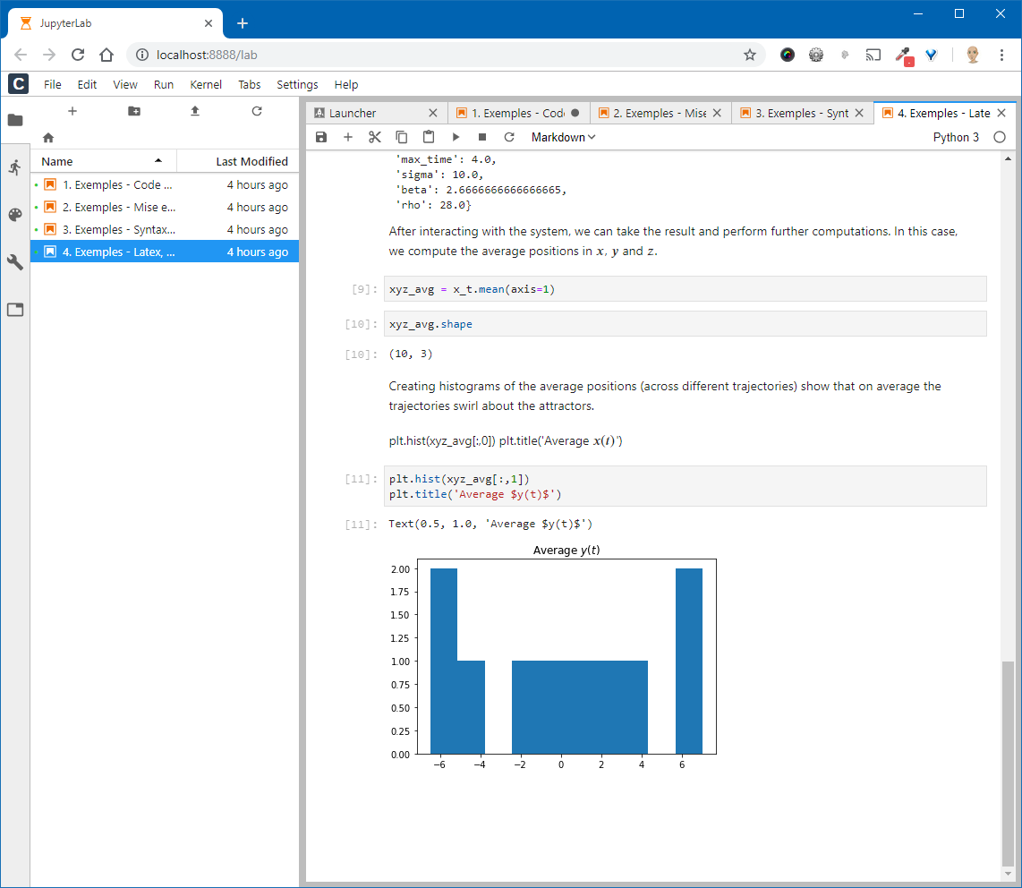
Task: Click the markdown text about histograms of average positions
Action: point(665,396)
